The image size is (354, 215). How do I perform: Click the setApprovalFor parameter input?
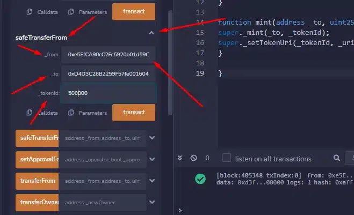103,160
